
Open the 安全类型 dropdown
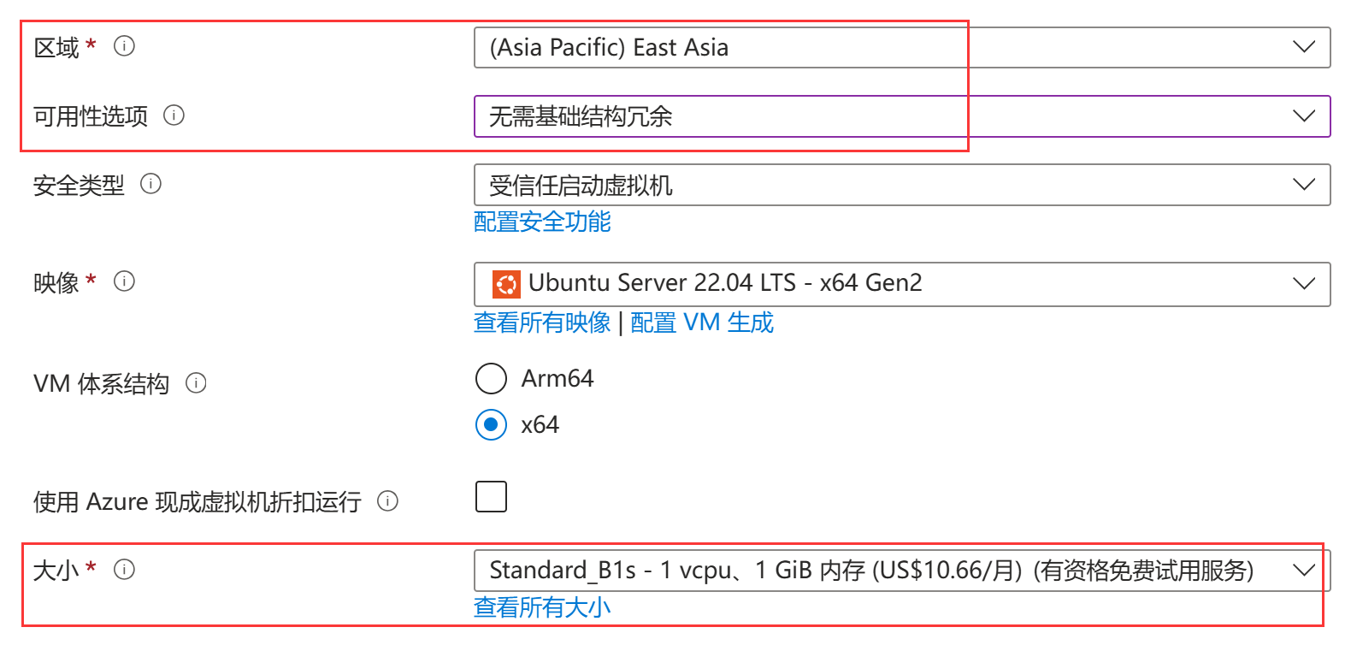[x=901, y=185]
